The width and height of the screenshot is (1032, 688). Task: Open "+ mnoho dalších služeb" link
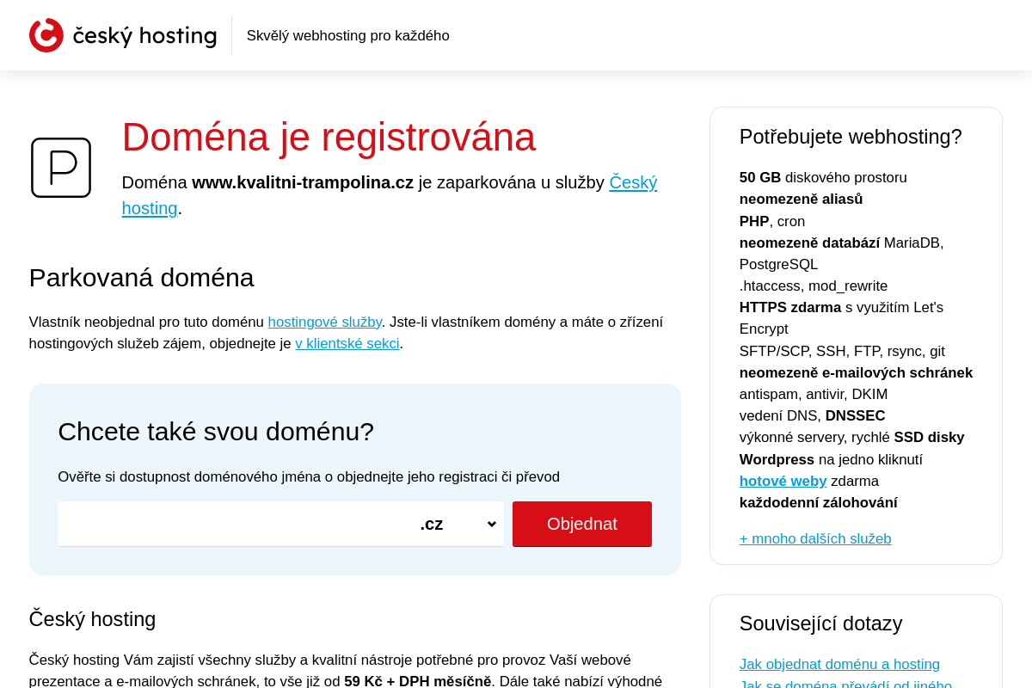815,538
